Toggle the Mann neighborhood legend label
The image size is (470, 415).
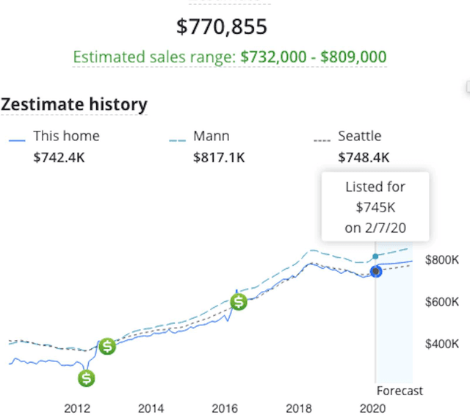(211, 136)
